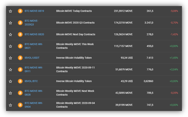Image resolution: width=188 pixels, height=117 pixels.
Task: Click volume '115,7157 MOVE'
Action: pos(123,46)
